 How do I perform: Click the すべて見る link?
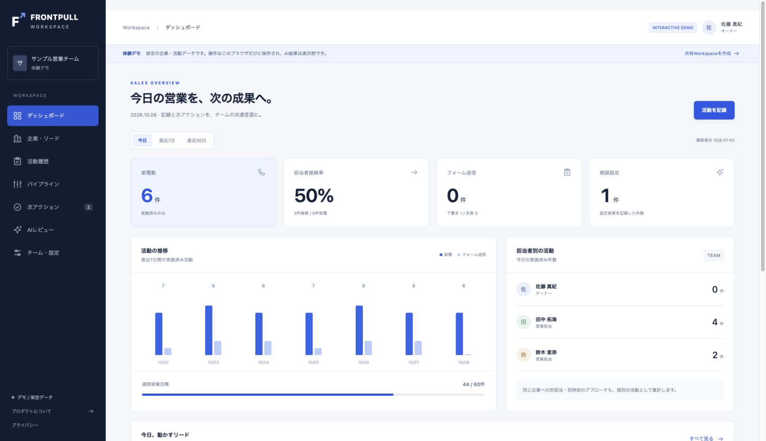pyautogui.click(x=706, y=438)
